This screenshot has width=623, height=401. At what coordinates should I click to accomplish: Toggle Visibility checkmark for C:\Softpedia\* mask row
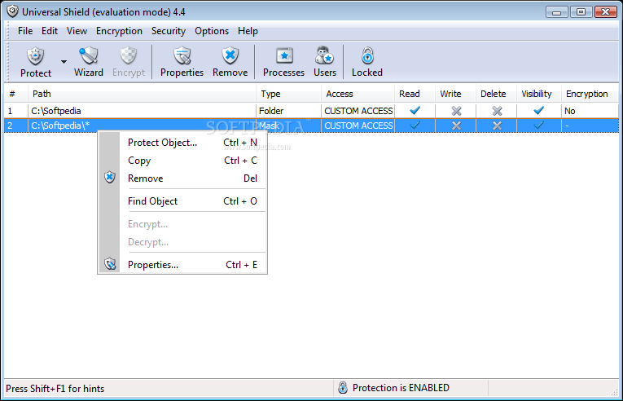point(539,126)
